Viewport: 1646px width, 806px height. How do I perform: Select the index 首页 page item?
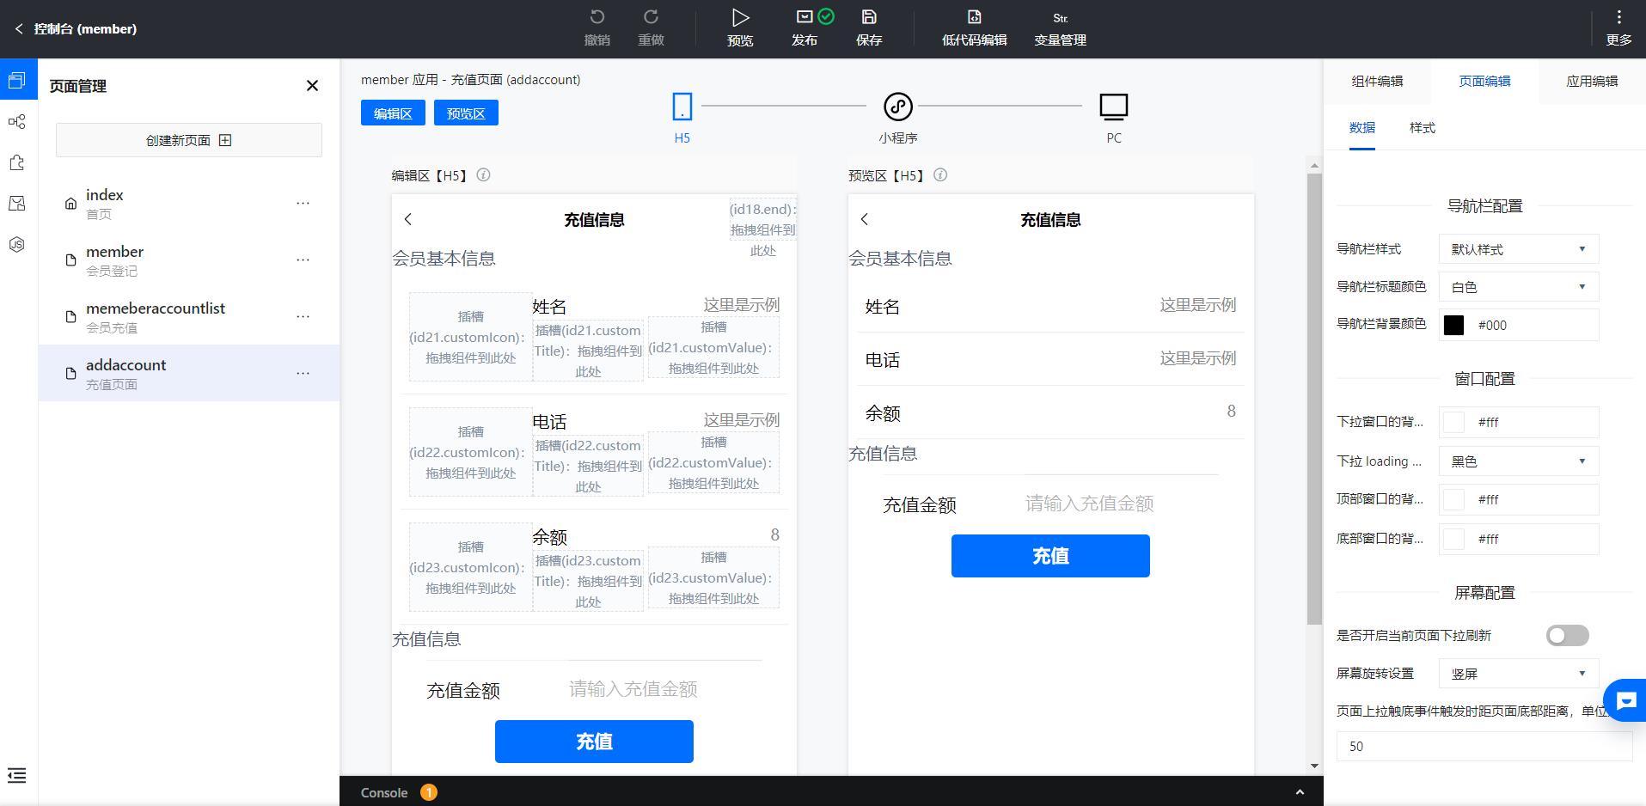189,204
